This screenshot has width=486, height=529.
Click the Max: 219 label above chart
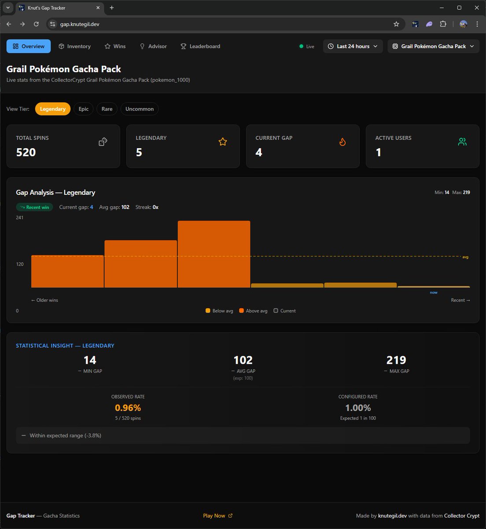coord(461,193)
